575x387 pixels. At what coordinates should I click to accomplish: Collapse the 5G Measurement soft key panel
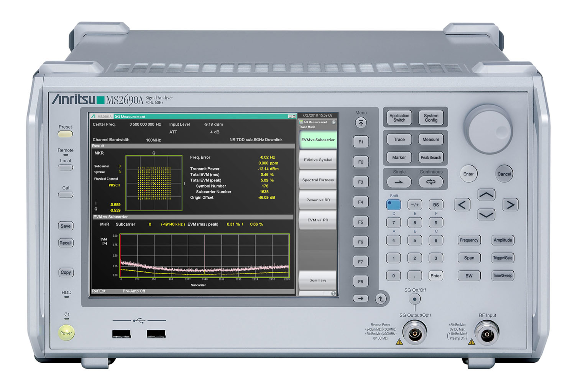tap(333, 122)
